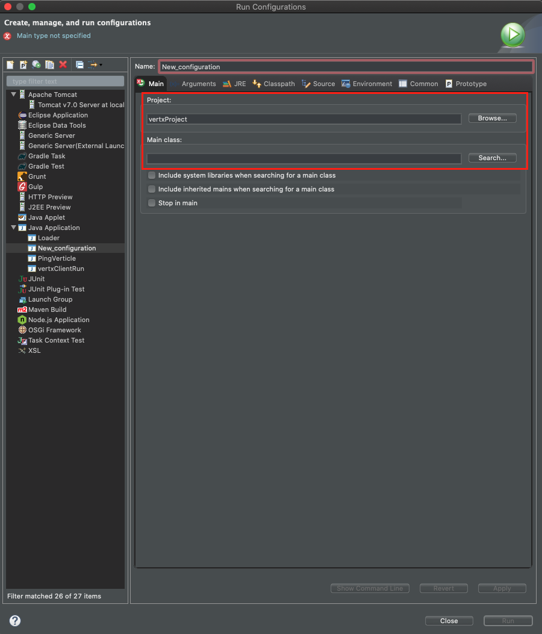The width and height of the screenshot is (542, 634).
Task: Click Show Command Line button
Action: pos(370,588)
